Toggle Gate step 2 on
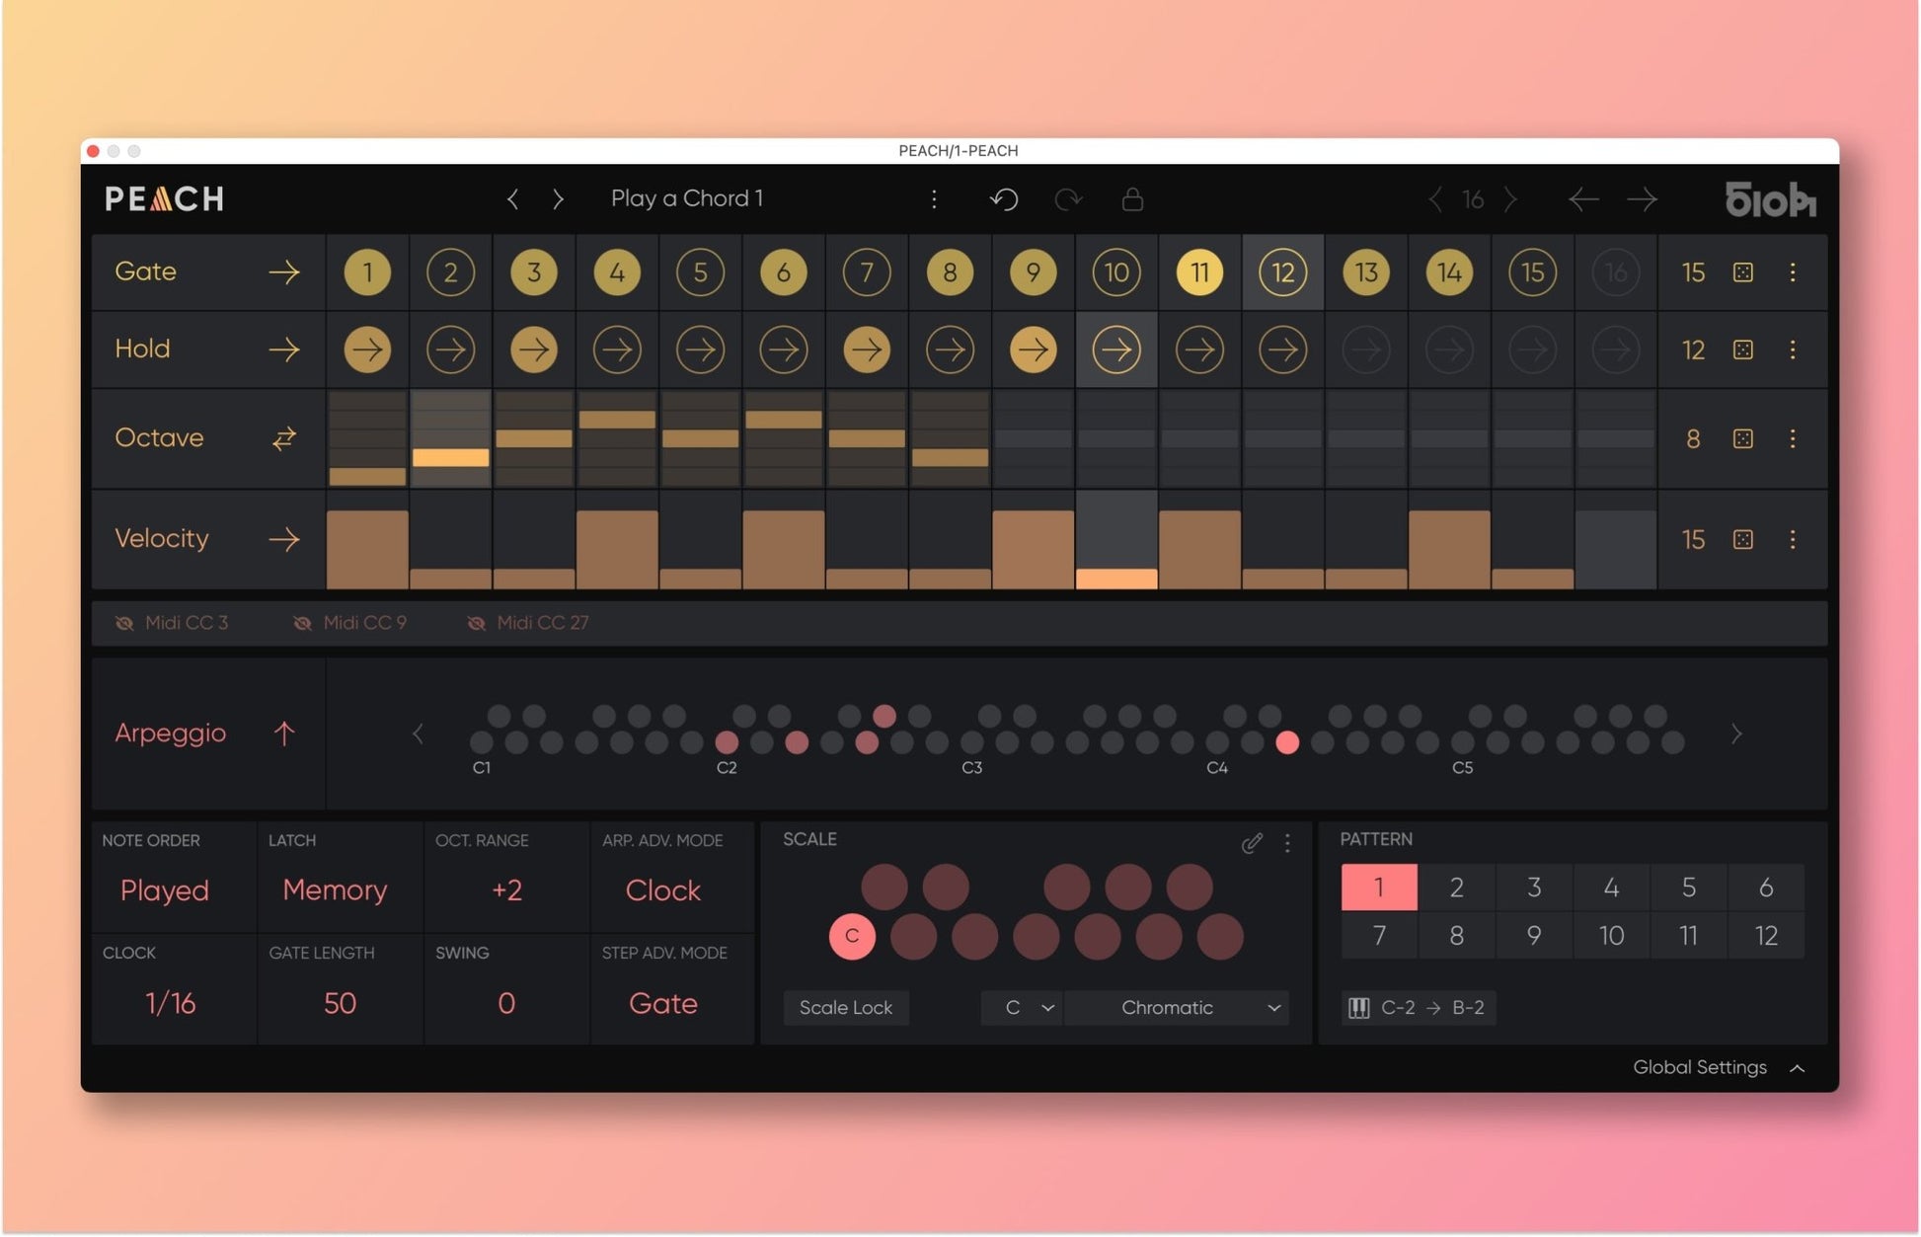This screenshot has width=1921, height=1237. (x=450, y=272)
